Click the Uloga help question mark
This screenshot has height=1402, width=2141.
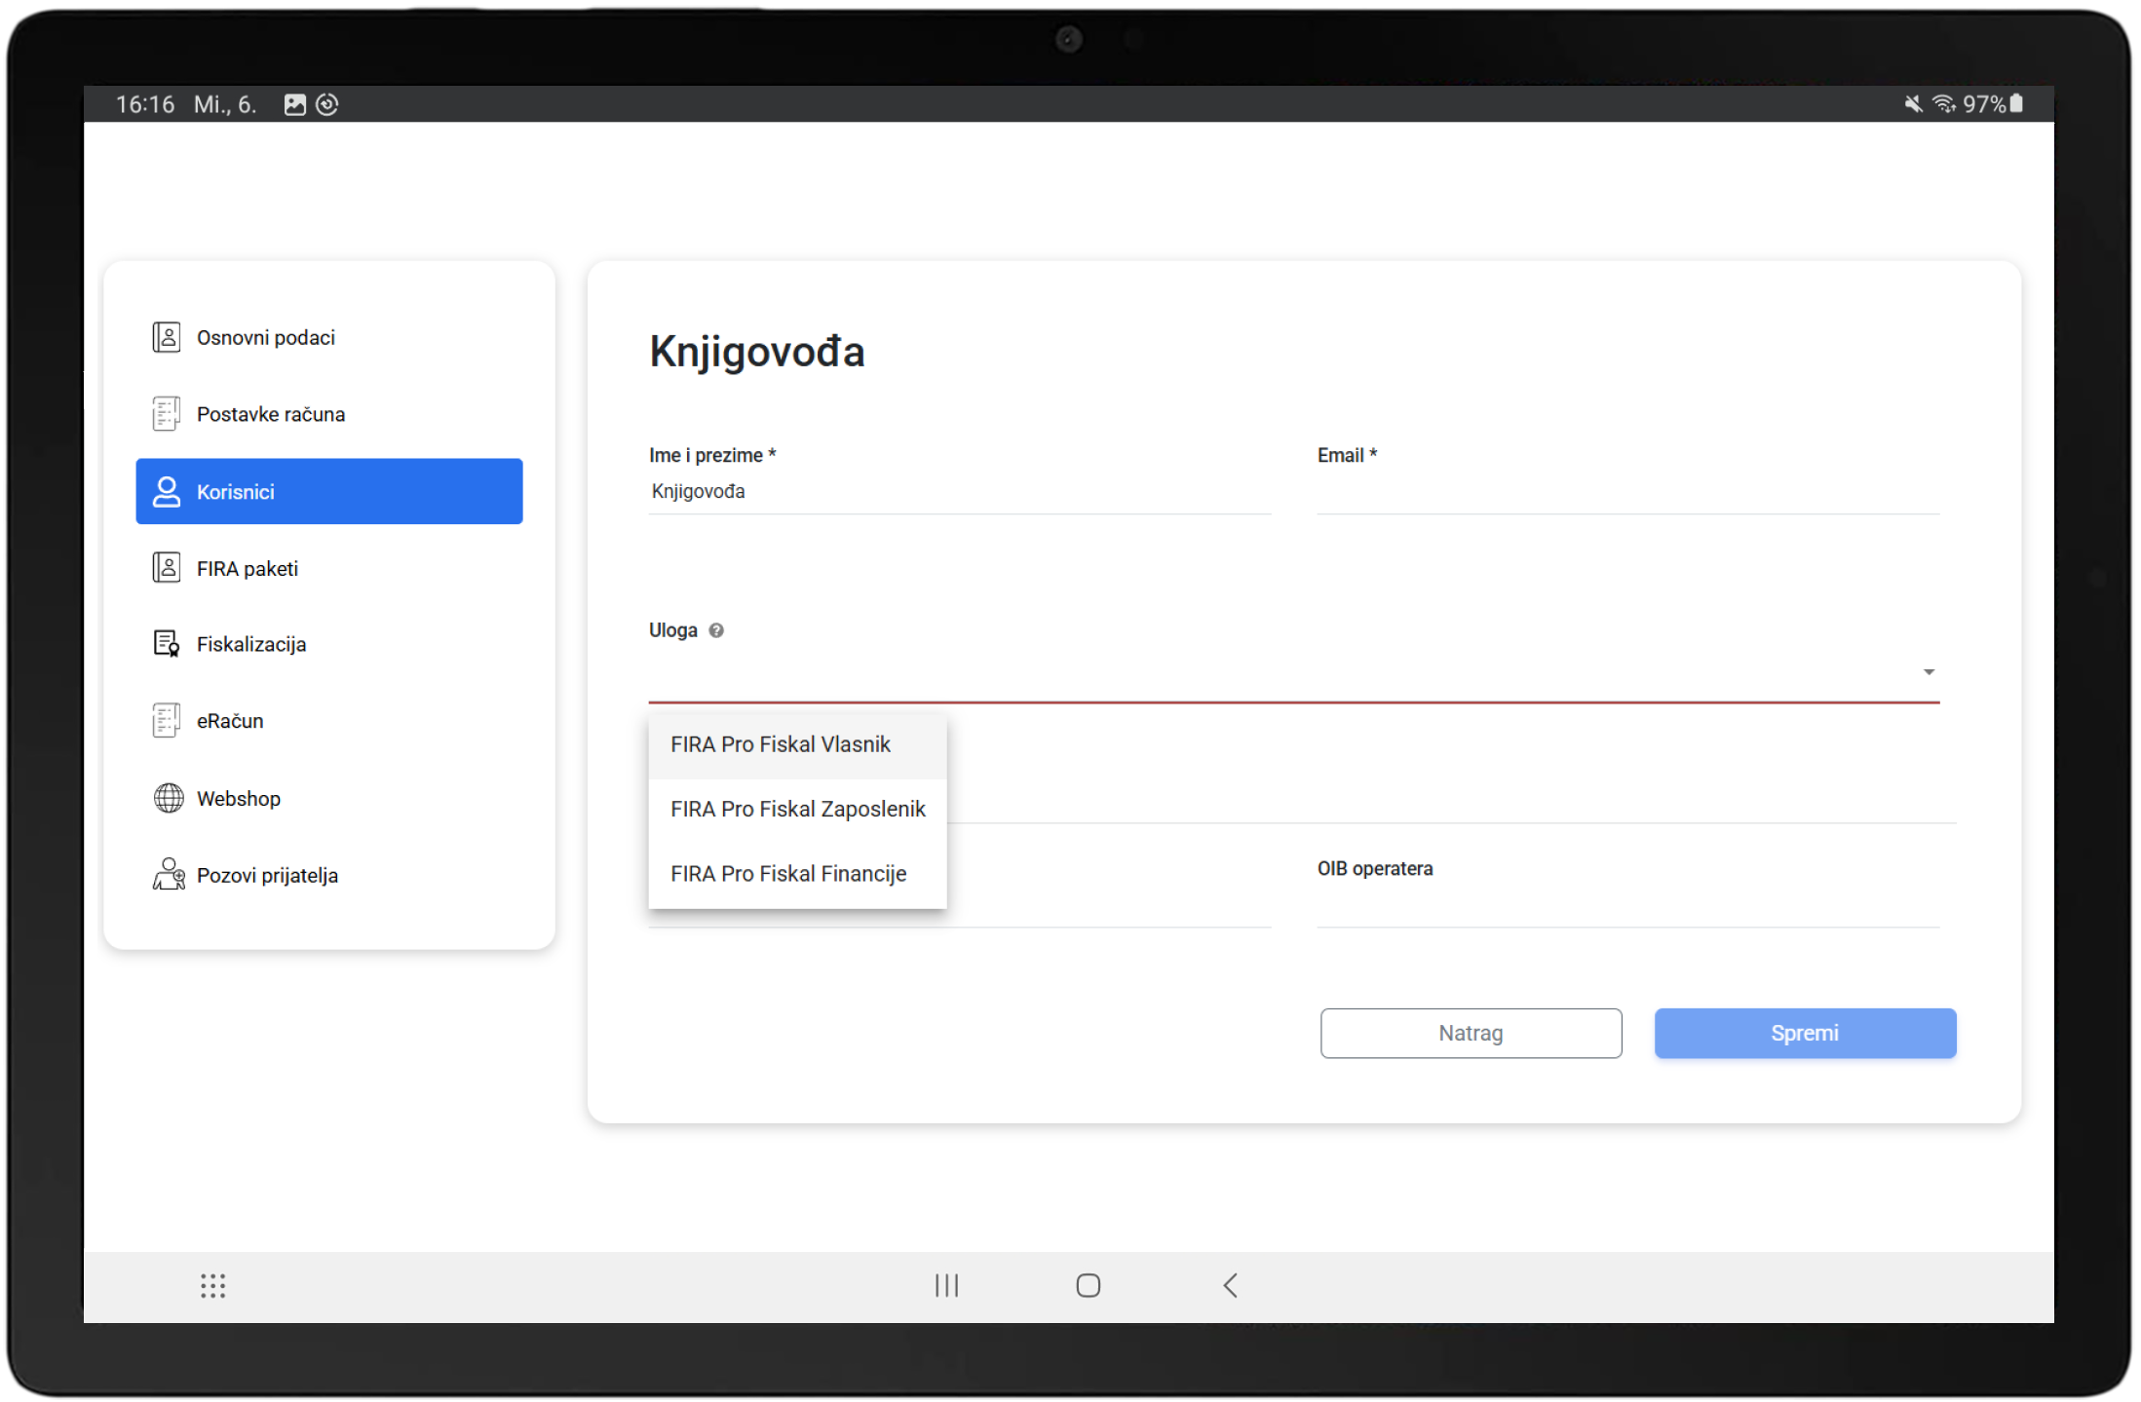[x=716, y=630]
